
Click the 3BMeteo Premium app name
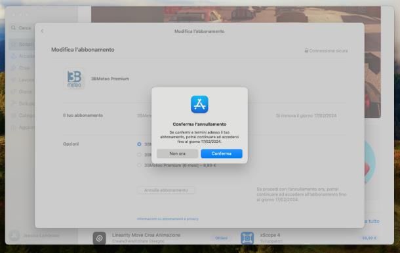click(x=110, y=79)
